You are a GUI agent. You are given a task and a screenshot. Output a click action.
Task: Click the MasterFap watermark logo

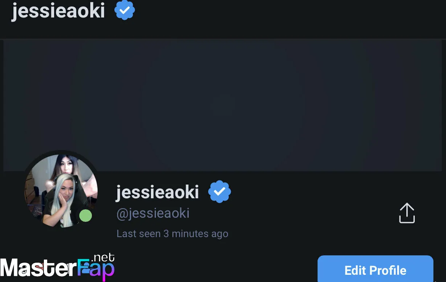(57, 267)
